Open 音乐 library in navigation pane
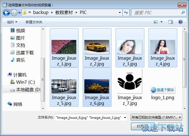Screen dimensions: 189x136 click(21, 60)
